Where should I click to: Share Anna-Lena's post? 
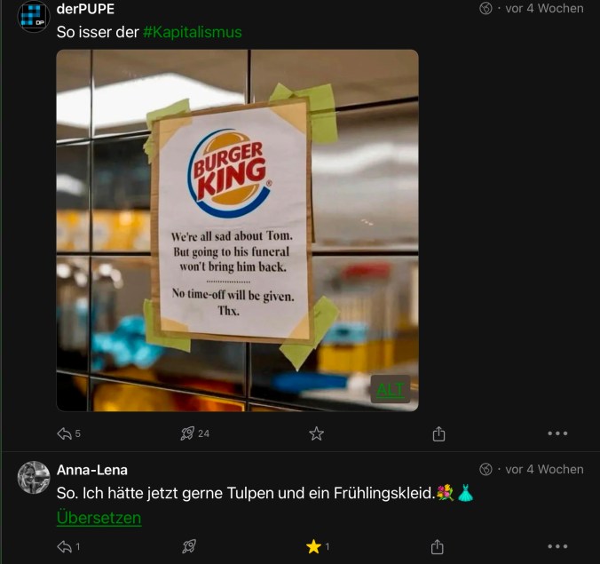click(438, 546)
